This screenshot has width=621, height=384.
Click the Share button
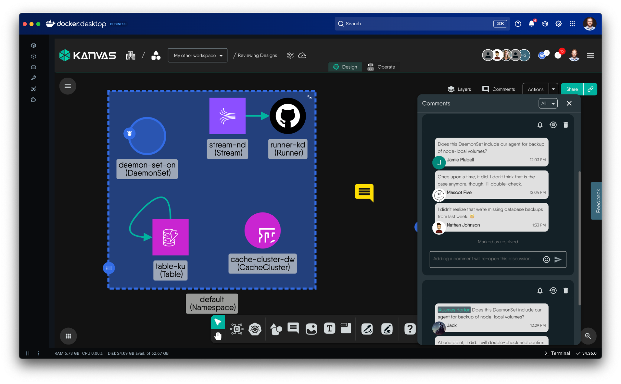click(572, 89)
